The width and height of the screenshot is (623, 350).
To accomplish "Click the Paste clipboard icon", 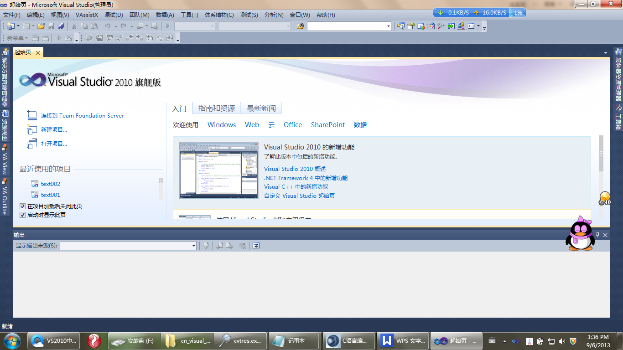I will 94,26.
